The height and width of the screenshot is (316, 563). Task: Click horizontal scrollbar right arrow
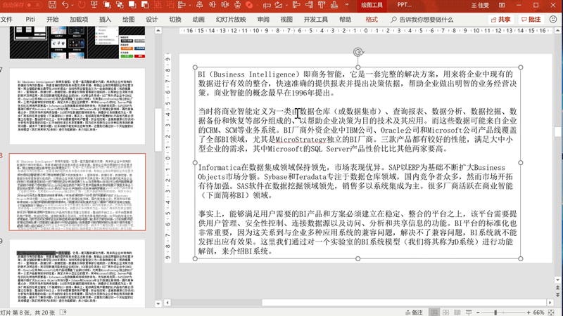[550, 303]
